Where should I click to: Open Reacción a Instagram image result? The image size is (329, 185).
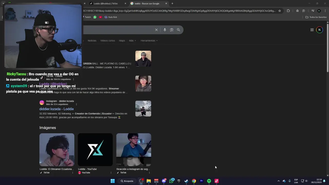134,150
